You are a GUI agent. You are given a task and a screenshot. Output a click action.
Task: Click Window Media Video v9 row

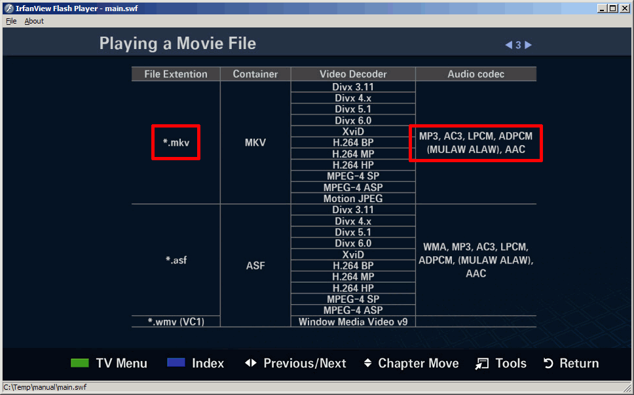click(x=353, y=322)
